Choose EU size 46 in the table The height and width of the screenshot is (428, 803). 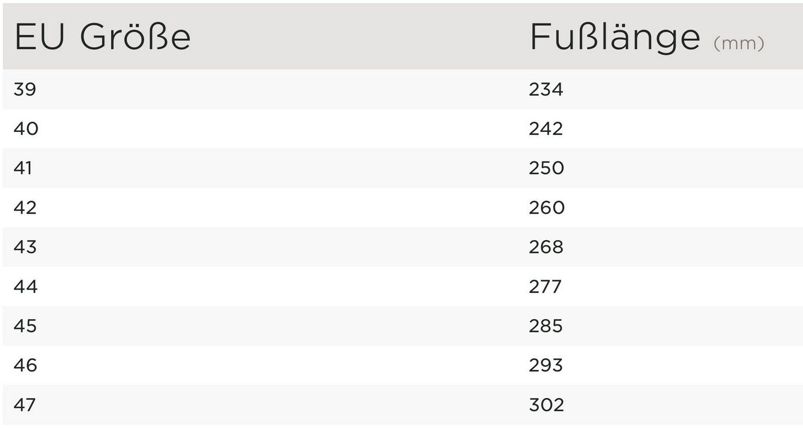click(x=25, y=365)
